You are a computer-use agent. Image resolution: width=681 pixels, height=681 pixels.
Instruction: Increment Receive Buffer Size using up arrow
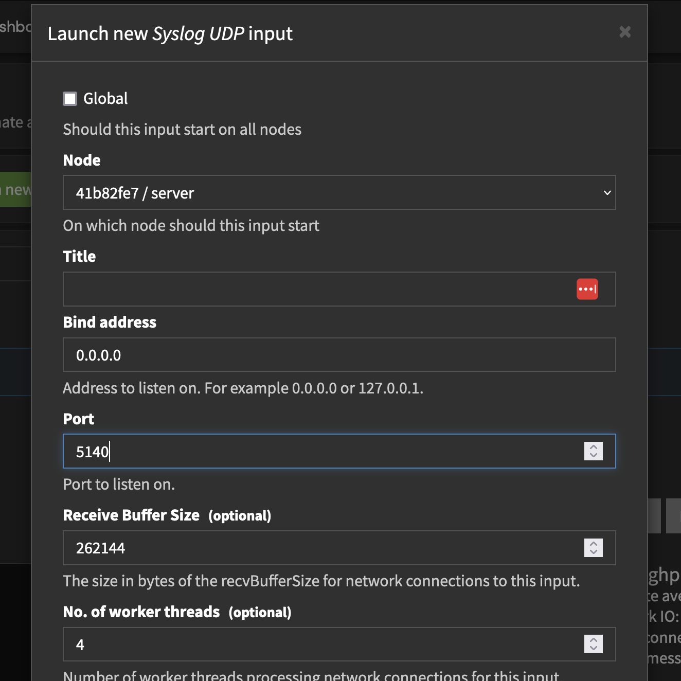pos(594,544)
